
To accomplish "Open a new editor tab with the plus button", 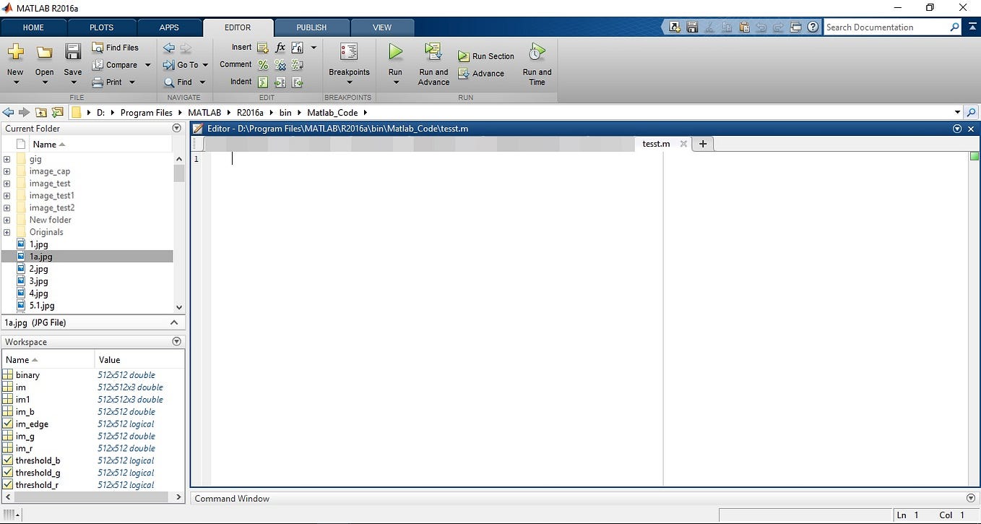I will (x=702, y=144).
